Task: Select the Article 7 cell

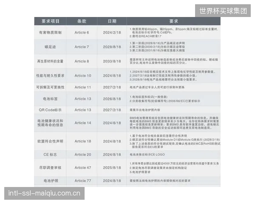Action: (82, 47)
